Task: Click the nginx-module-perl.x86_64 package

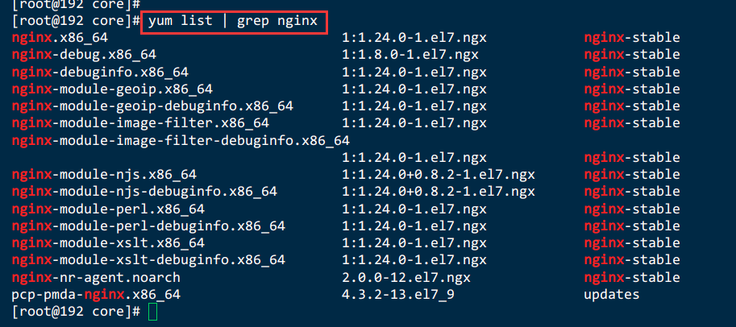Action: (108, 209)
